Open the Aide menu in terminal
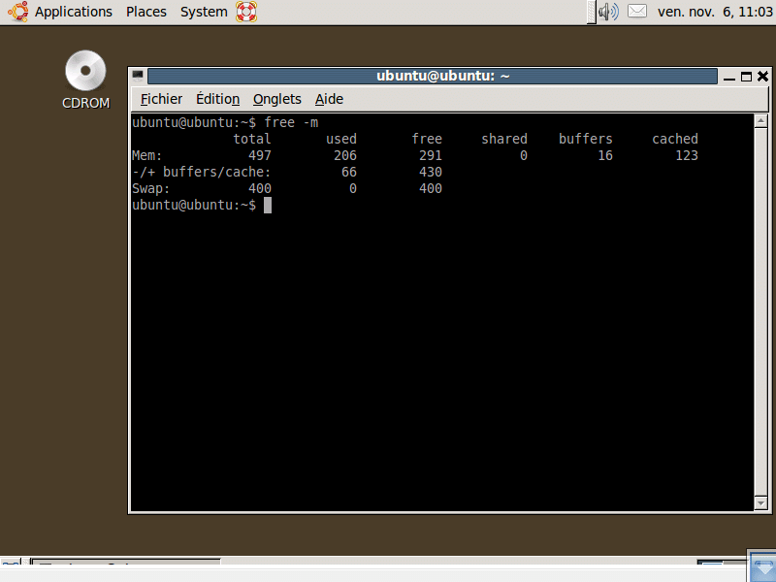 [329, 99]
